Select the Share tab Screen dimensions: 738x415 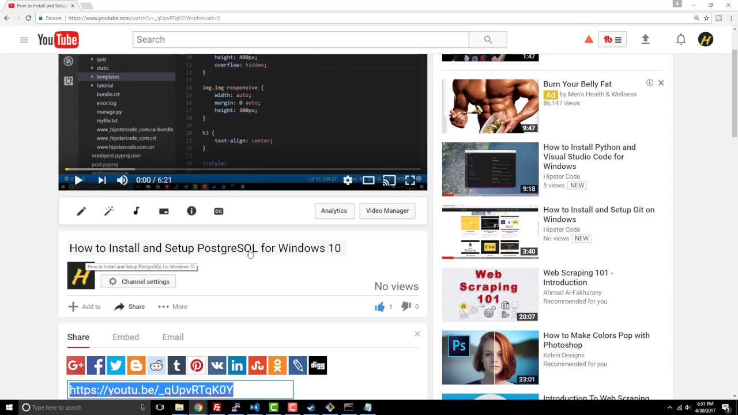pyautogui.click(x=78, y=337)
